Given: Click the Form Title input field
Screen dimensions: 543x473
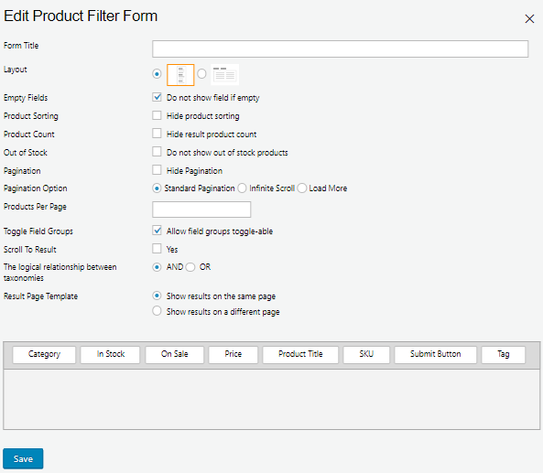Looking at the screenshot, I should click(x=340, y=48).
